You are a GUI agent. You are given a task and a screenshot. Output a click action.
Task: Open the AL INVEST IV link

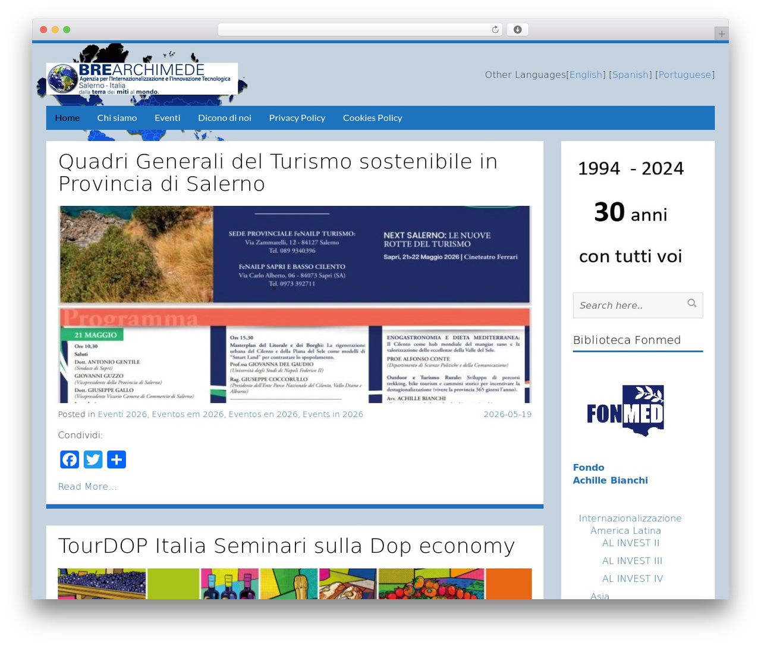coord(633,578)
